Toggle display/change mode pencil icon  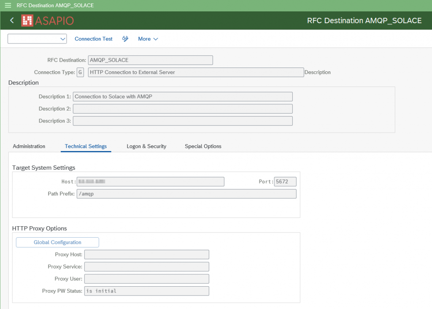click(125, 39)
